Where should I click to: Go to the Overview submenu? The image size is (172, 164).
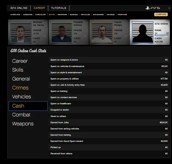pyautogui.click(x=15, y=15)
